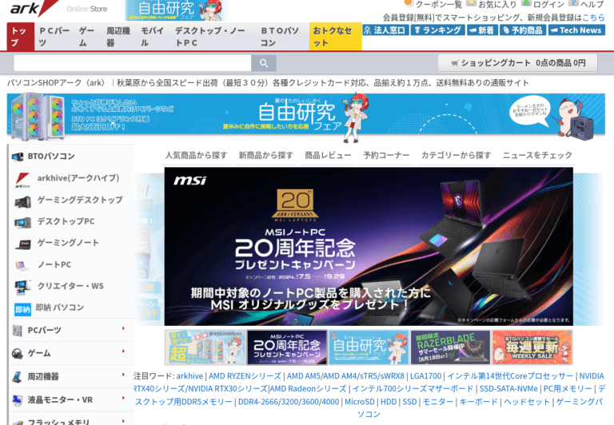Select the PCパーツ navigation tab
Screen dimensions: 614x425
point(54,37)
